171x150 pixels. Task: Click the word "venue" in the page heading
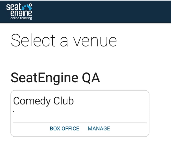tap(95, 41)
